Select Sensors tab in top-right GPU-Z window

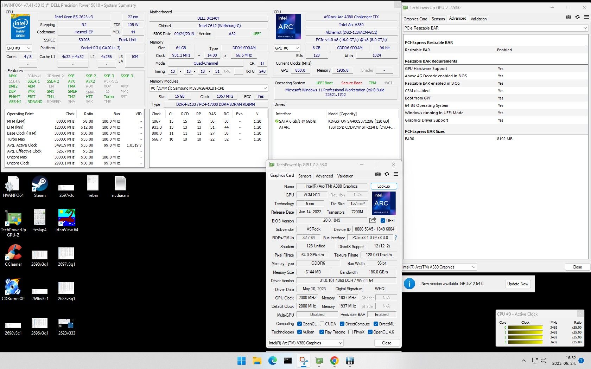[438, 19]
